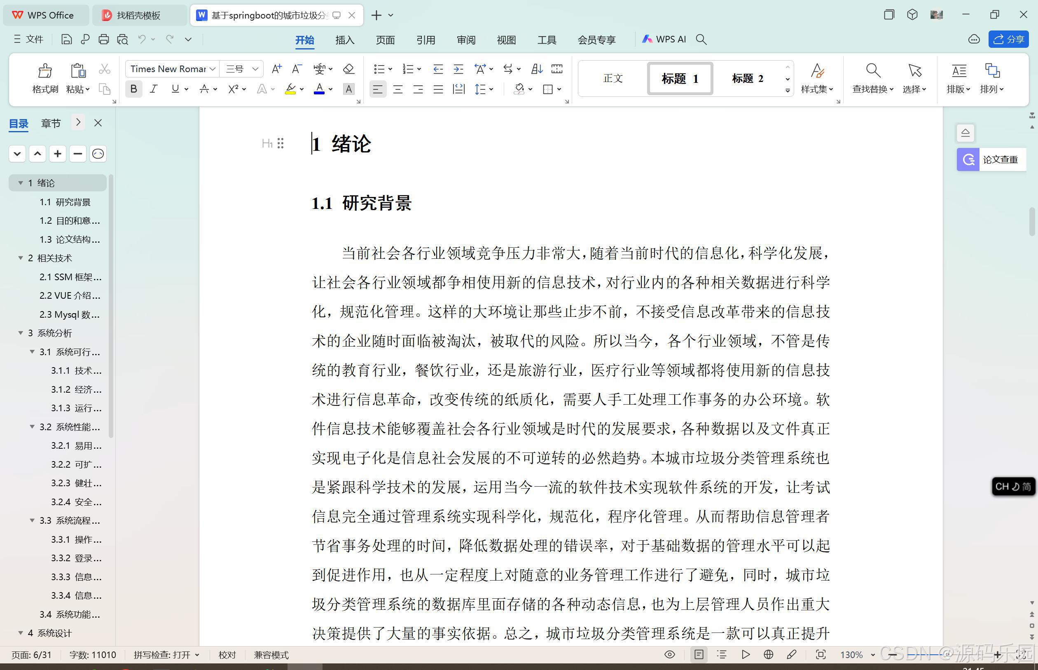Click the increase font size icon
The image size is (1038, 670).
click(276, 69)
